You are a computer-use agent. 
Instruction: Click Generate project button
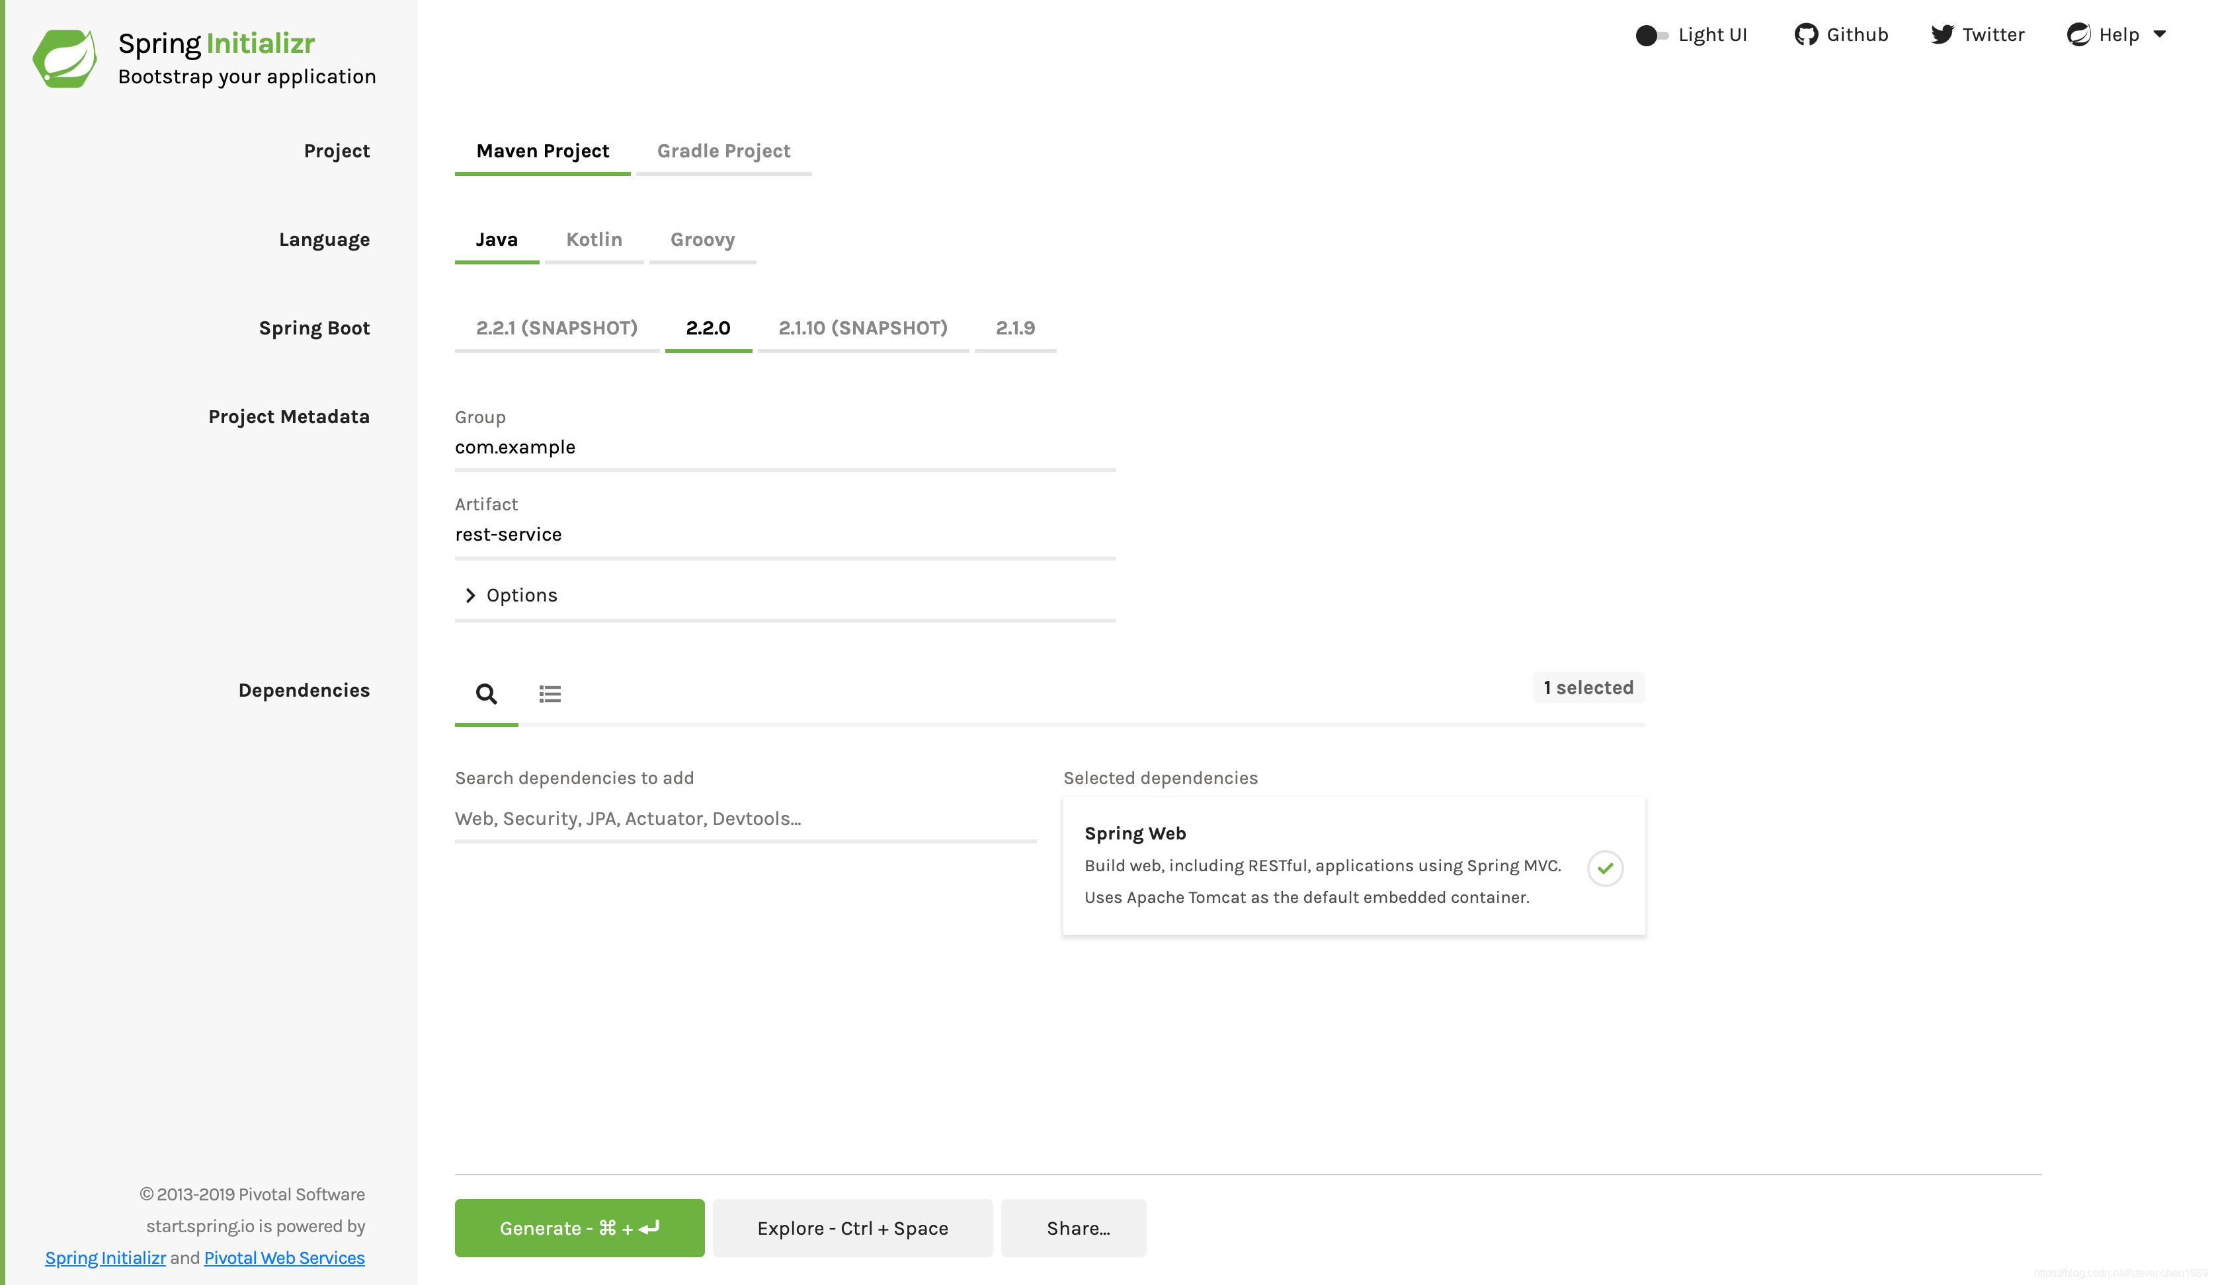tap(580, 1227)
